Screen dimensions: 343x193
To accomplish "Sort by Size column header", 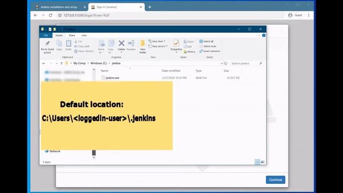I will point(226,71).
